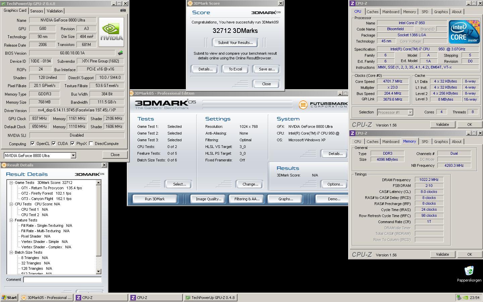Viewport: 483px width, 302px height.
Task: Click the 32712 3DMarks score text
Action: pyautogui.click(x=235, y=31)
